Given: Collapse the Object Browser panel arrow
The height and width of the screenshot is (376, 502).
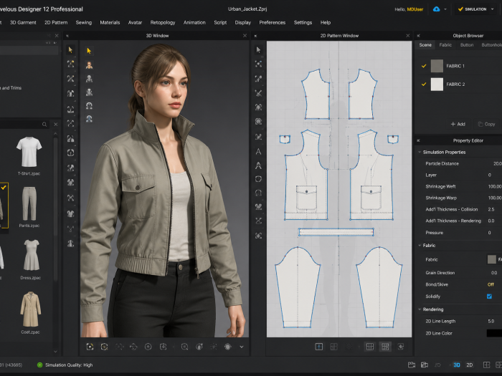Looking at the screenshot, I should coord(418,36).
